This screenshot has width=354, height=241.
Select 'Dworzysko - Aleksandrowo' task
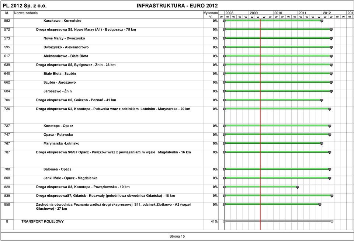(66, 47)
